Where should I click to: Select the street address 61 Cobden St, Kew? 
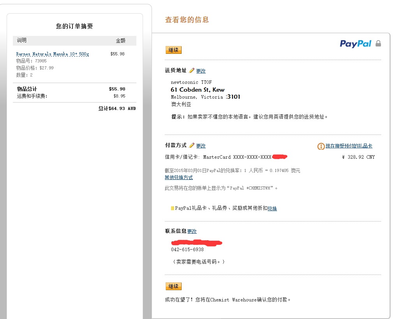198,90
